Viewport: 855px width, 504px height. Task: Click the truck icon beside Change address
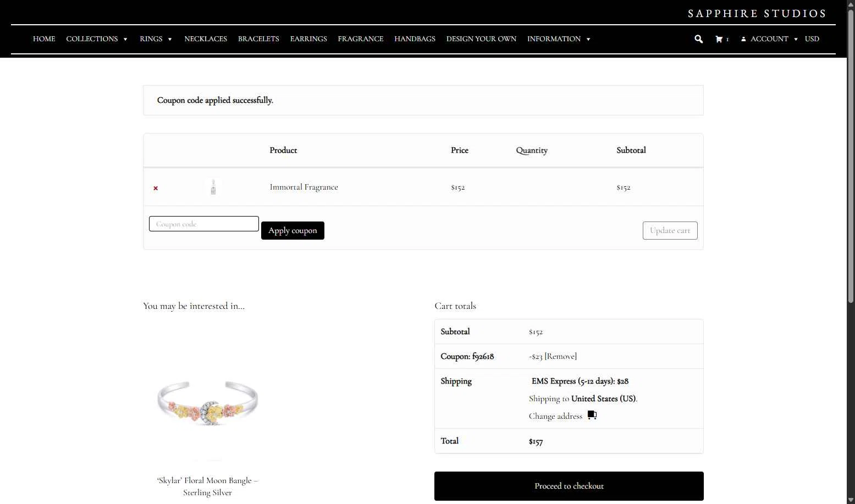point(592,415)
